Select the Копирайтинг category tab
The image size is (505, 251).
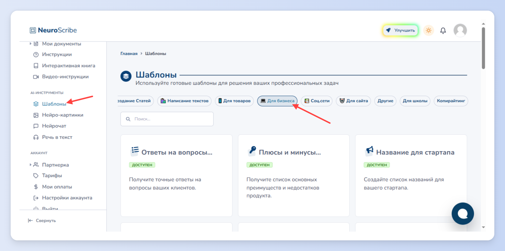pyautogui.click(x=451, y=101)
